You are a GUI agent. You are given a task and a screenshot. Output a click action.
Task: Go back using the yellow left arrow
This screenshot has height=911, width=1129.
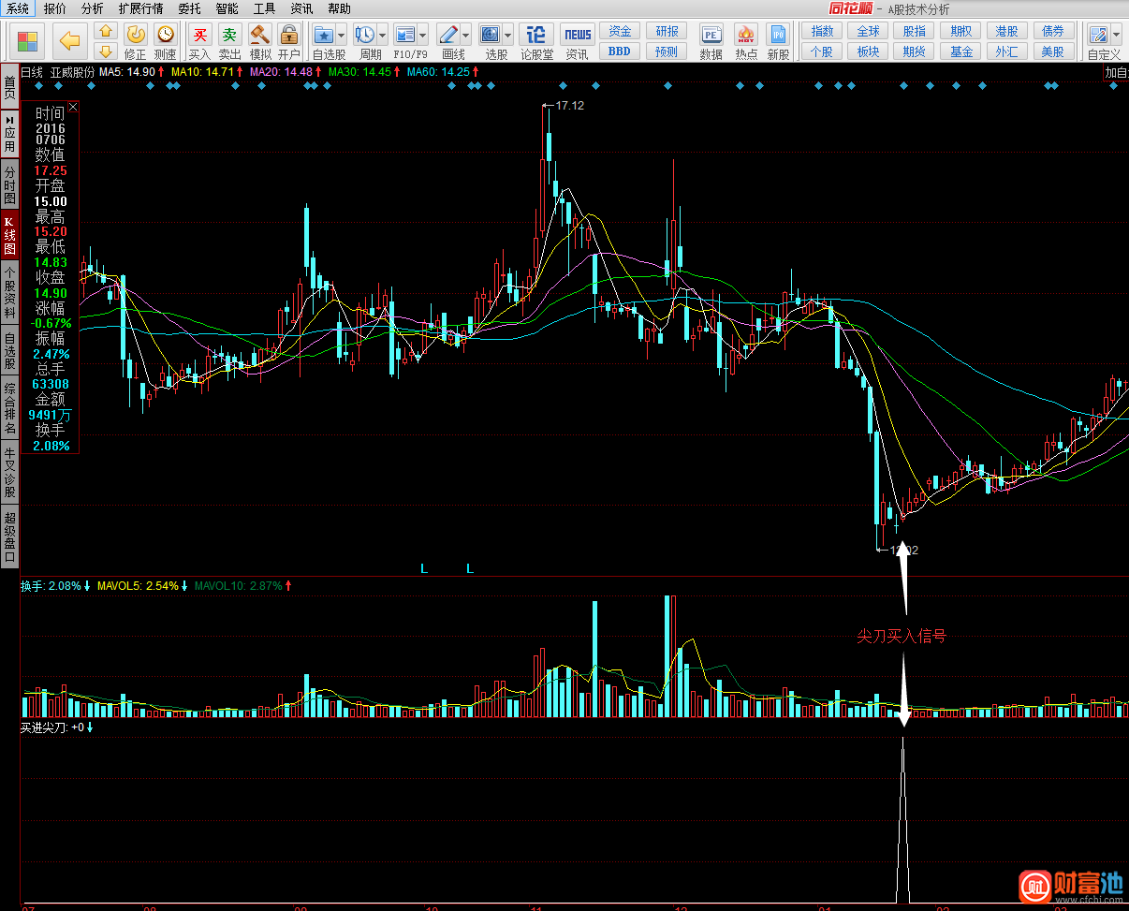[68, 41]
